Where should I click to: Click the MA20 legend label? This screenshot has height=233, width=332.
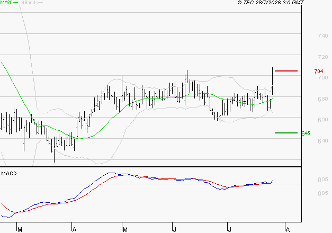[6, 3]
